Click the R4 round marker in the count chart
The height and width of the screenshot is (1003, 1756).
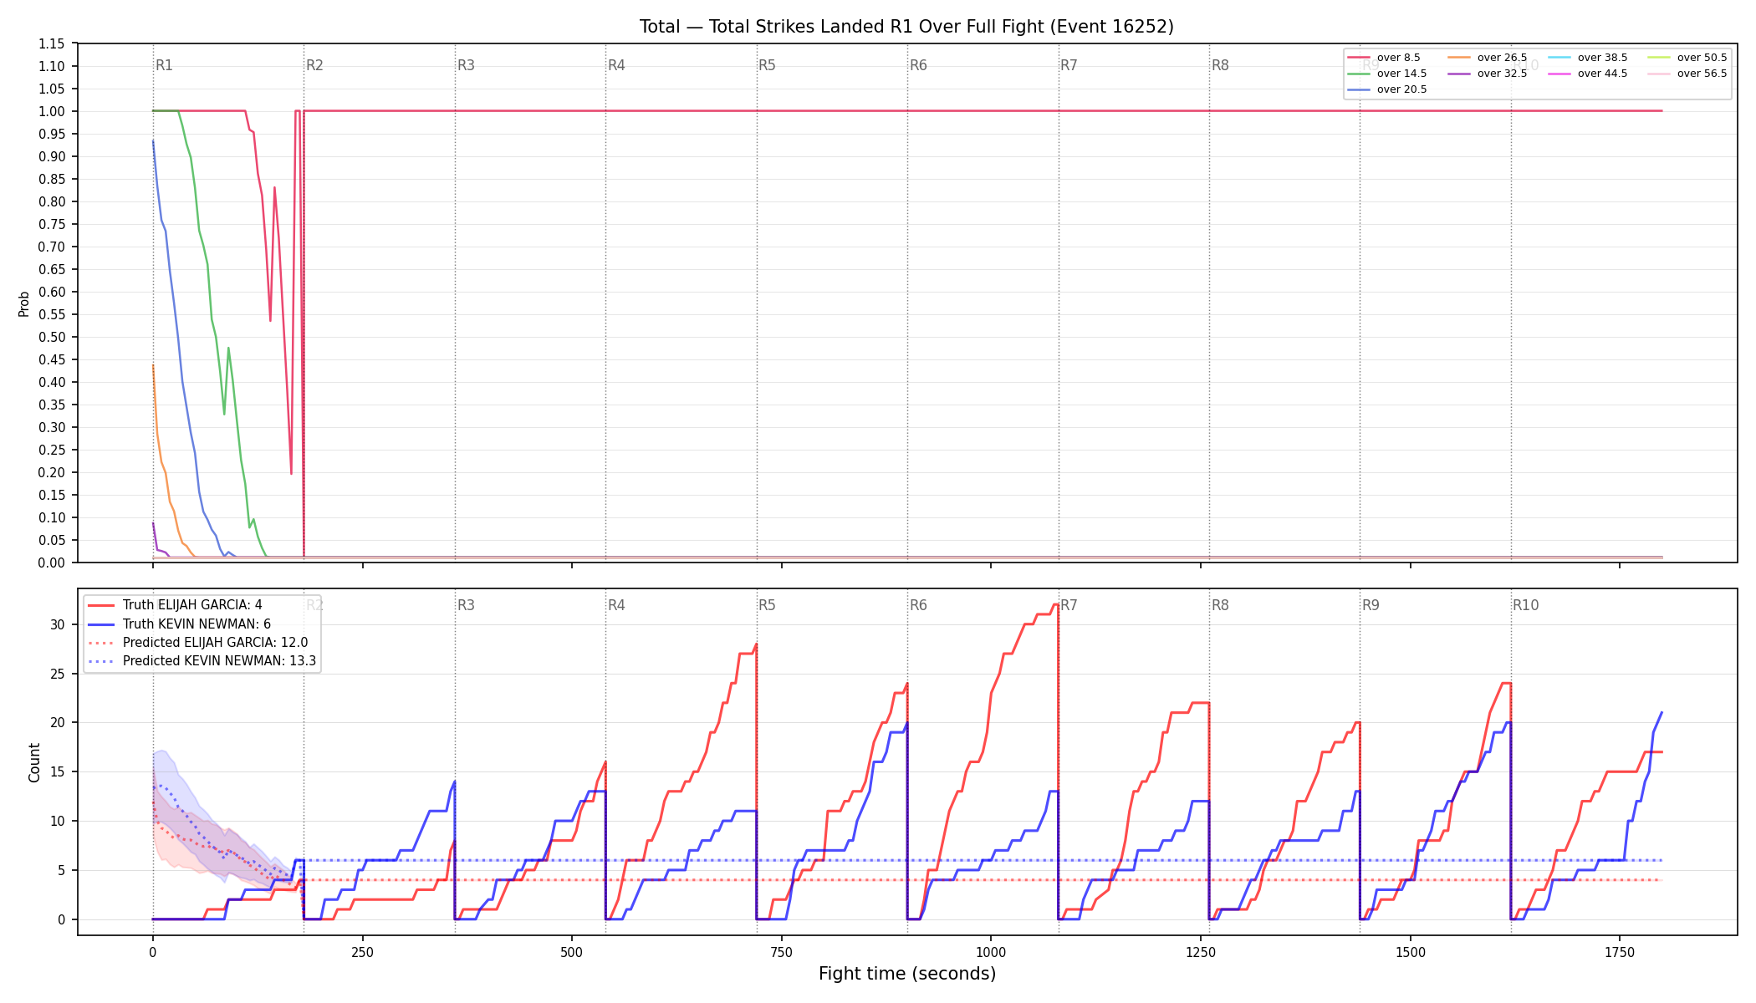pyautogui.click(x=616, y=605)
